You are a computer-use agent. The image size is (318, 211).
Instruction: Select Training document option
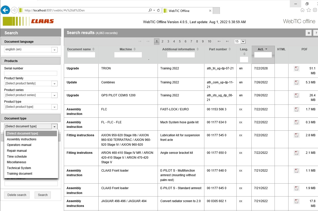click(x=31, y=174)
